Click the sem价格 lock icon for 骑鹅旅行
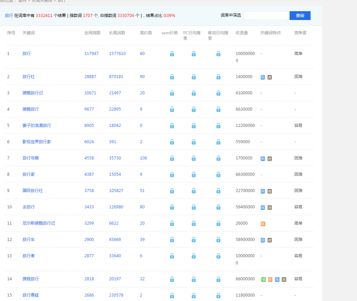 pos(172,110)
